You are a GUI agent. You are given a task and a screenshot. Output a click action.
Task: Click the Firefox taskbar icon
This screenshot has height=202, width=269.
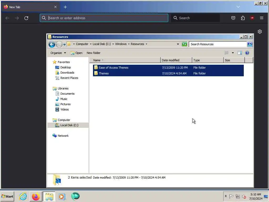(x=36, y=196)
